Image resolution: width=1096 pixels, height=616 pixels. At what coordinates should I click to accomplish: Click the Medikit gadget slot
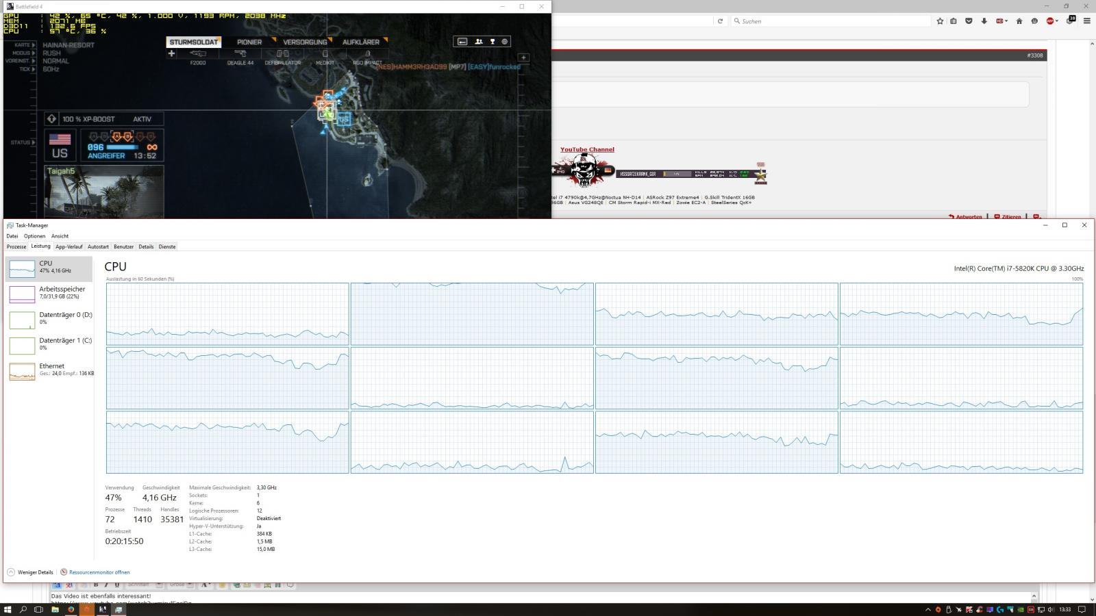point(325,57)
